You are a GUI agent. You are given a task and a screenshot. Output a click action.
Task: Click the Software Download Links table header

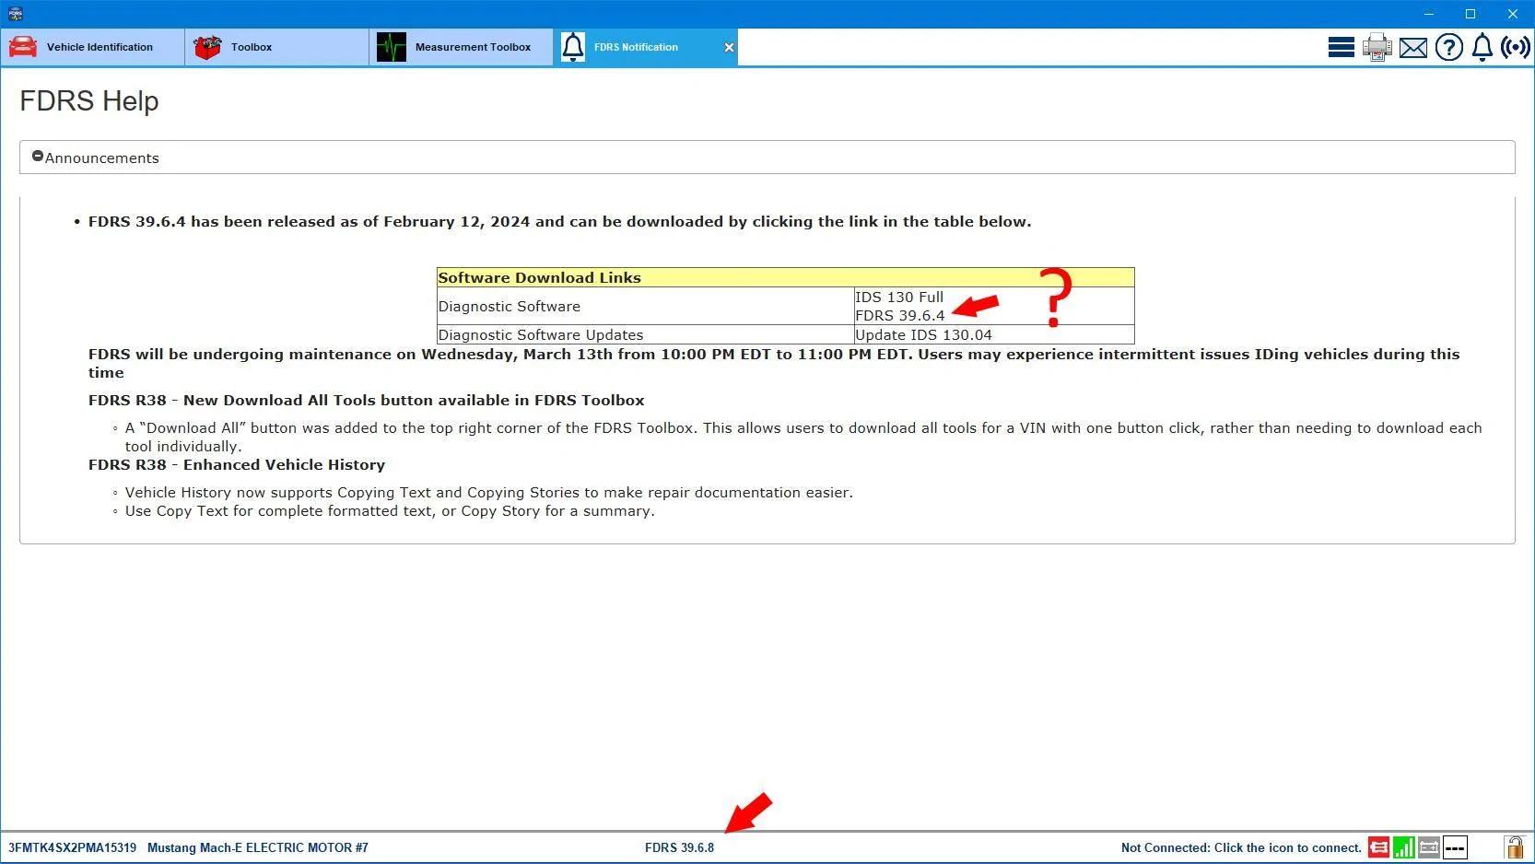pyautogui.click(x=786, y=277)
